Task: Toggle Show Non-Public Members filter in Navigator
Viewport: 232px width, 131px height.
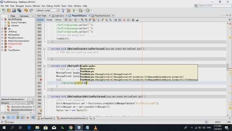Action: point(18,118)
